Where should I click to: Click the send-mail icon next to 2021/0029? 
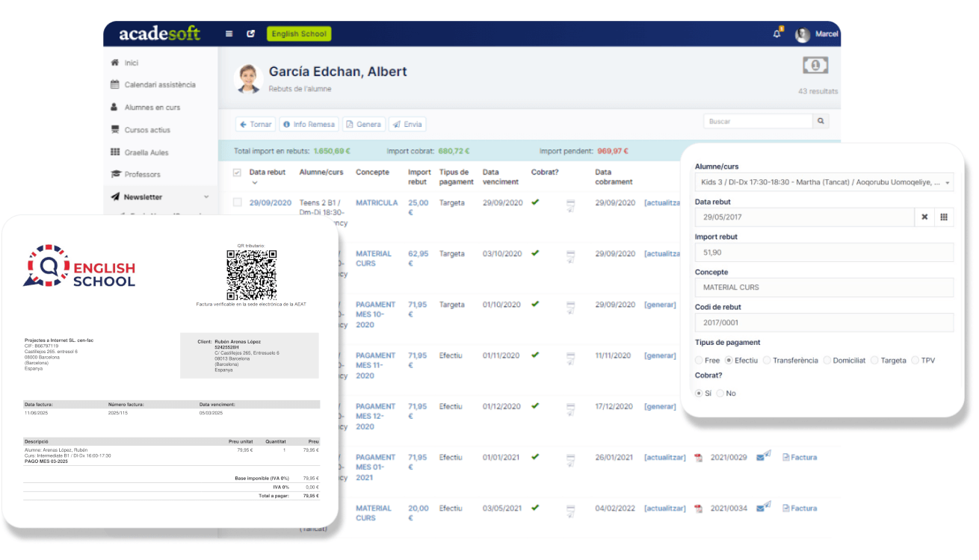click(763, 457)
